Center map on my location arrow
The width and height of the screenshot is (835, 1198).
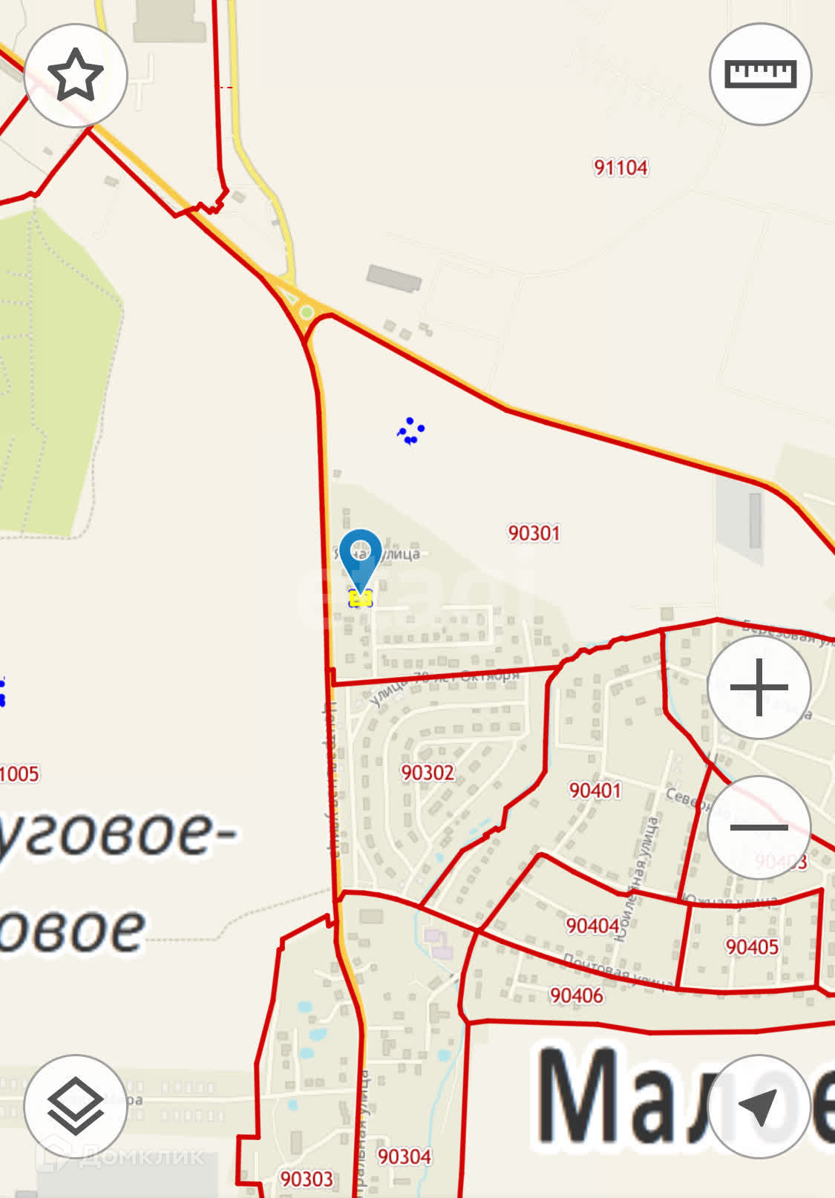(x=759, y=1106)
